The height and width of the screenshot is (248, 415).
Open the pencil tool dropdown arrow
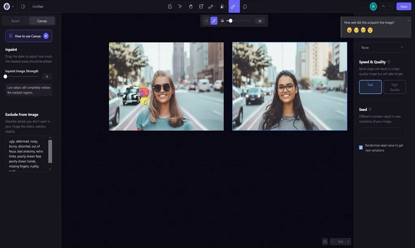(215, 6)
